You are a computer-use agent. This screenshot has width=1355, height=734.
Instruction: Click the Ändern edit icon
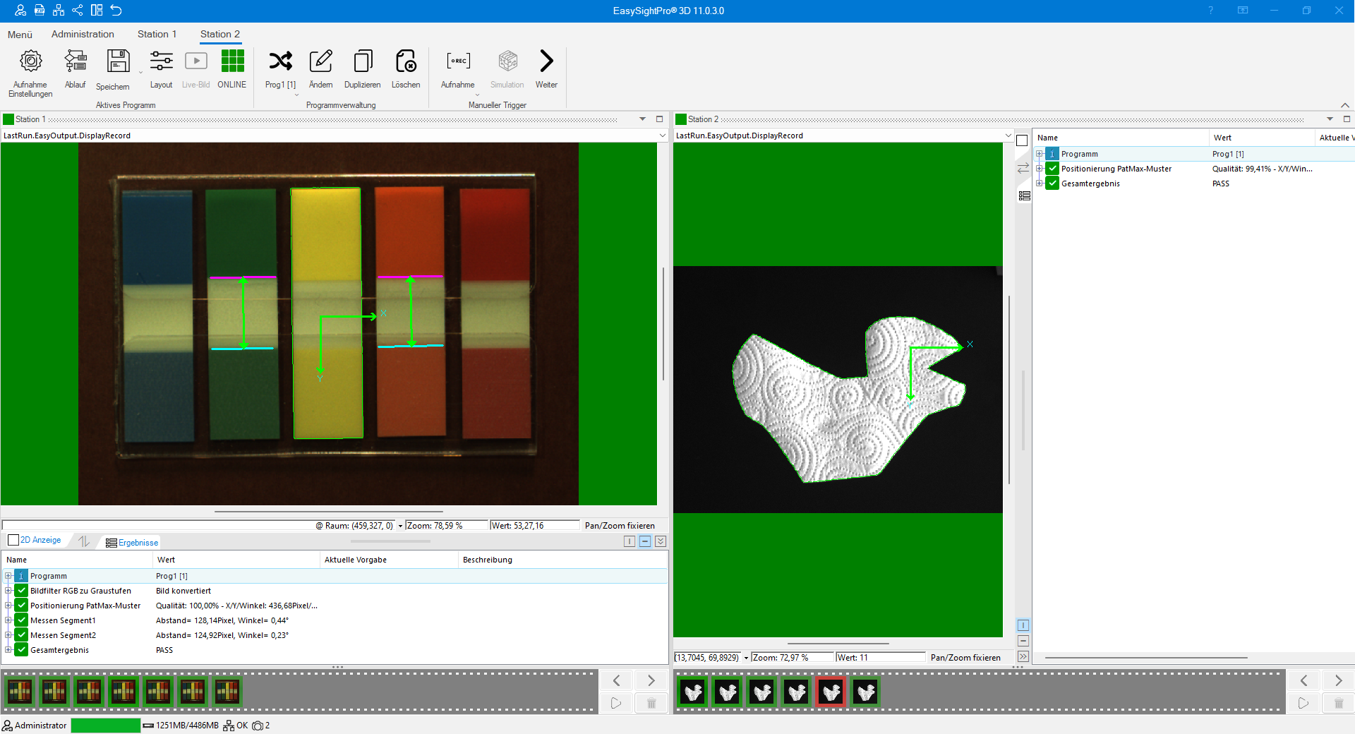[x=320, y=61]
